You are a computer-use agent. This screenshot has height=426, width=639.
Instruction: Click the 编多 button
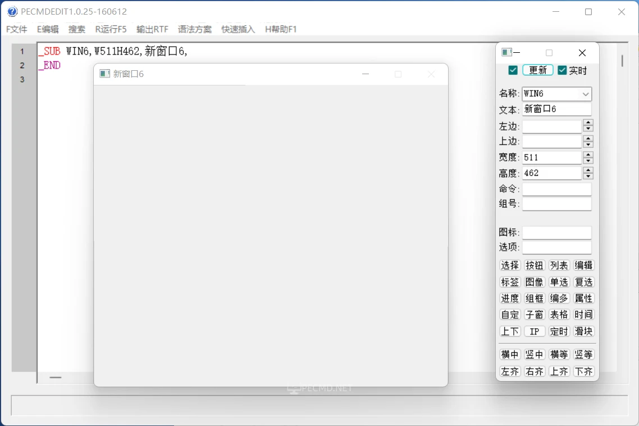click(x=559, y=298)
